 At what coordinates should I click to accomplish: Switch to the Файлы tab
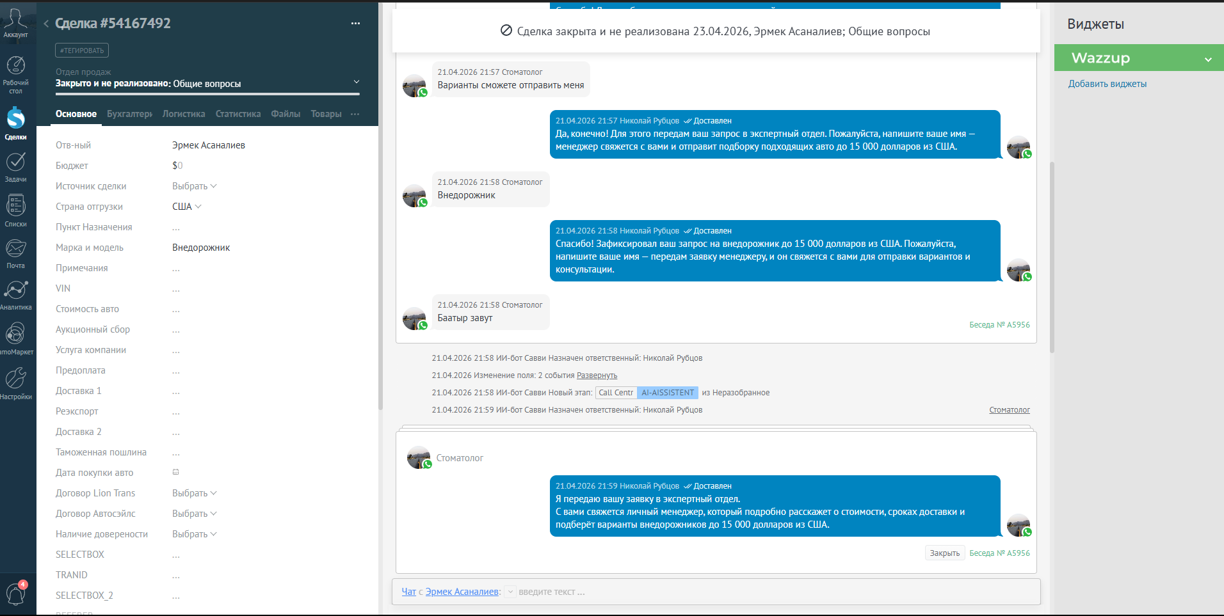[286, 114]
